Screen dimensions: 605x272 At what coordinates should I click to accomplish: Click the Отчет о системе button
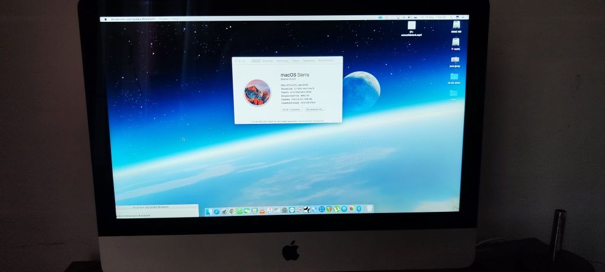[x=292, y=109]
